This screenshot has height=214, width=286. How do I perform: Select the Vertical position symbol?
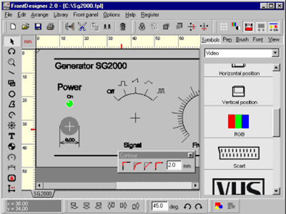(x=239, y=92)
